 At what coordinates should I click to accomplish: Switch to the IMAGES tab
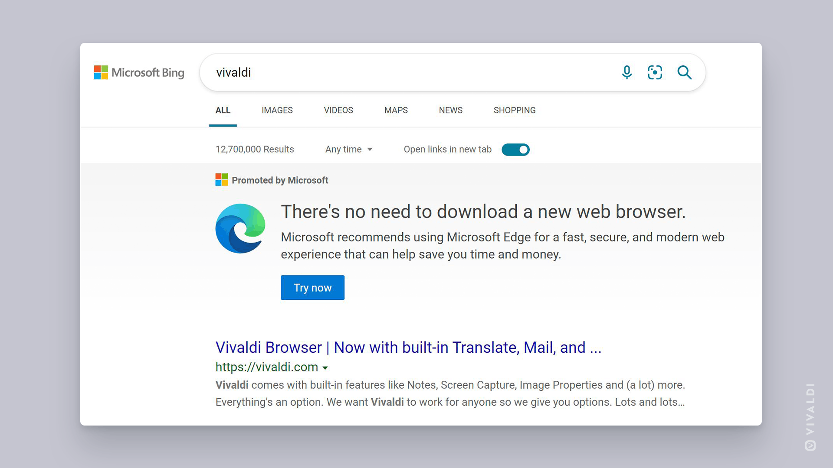277,110
